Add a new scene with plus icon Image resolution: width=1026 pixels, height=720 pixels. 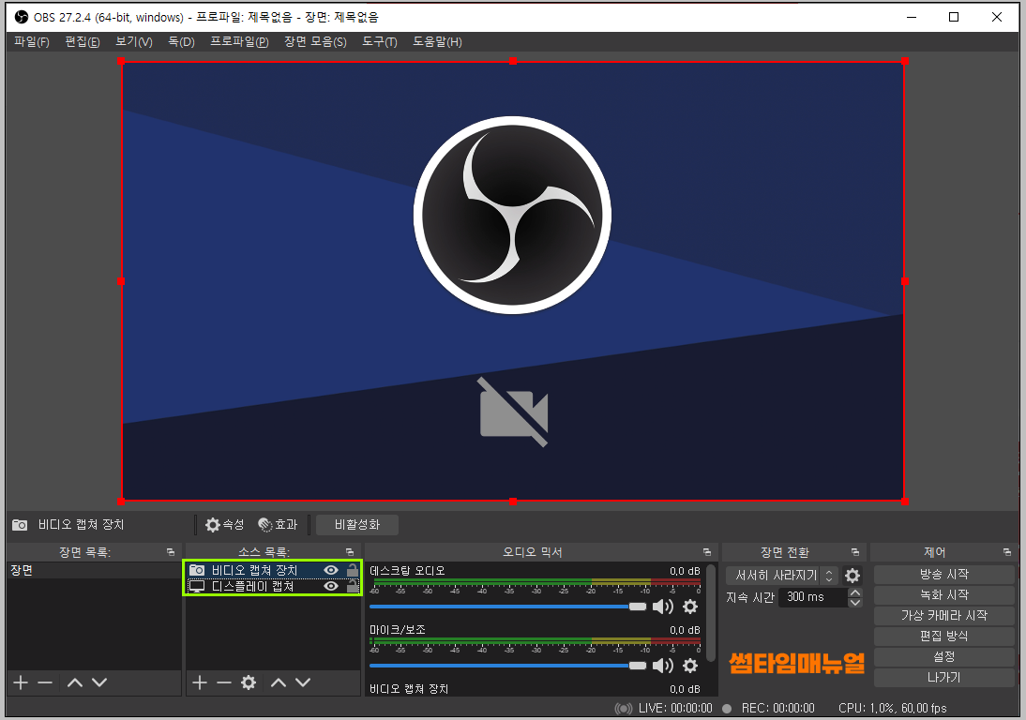point(21,682)
